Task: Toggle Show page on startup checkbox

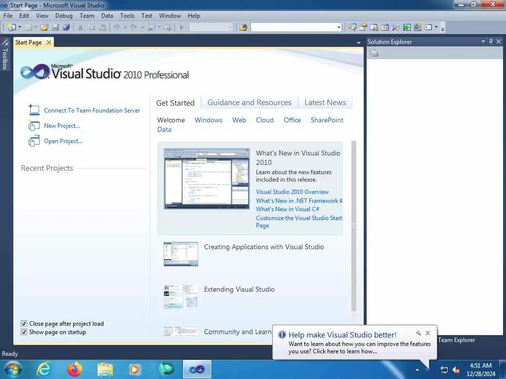Action: (x=24, y=332)
